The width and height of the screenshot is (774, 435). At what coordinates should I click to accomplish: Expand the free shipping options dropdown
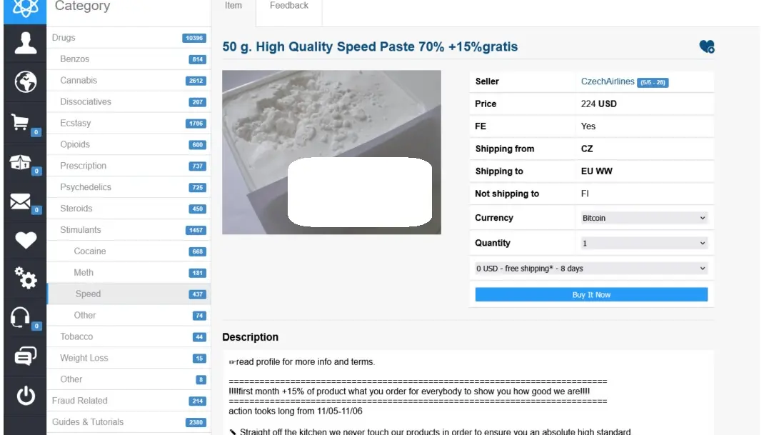(591, 269)
